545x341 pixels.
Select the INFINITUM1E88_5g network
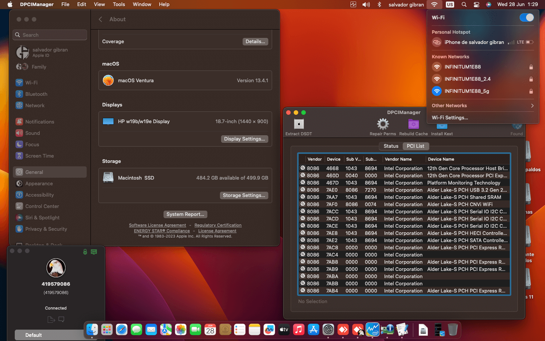[483, 91]
